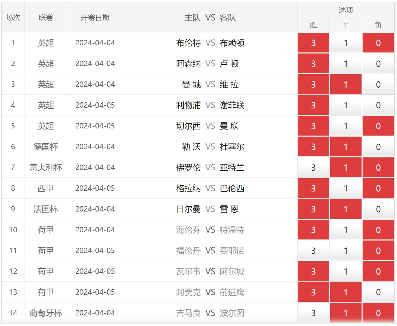The height and width of the screenshot is (326, 397).
Task: Toggle loss option 0 for 切尔西 vs 曼联
Action: pos(378,126)
